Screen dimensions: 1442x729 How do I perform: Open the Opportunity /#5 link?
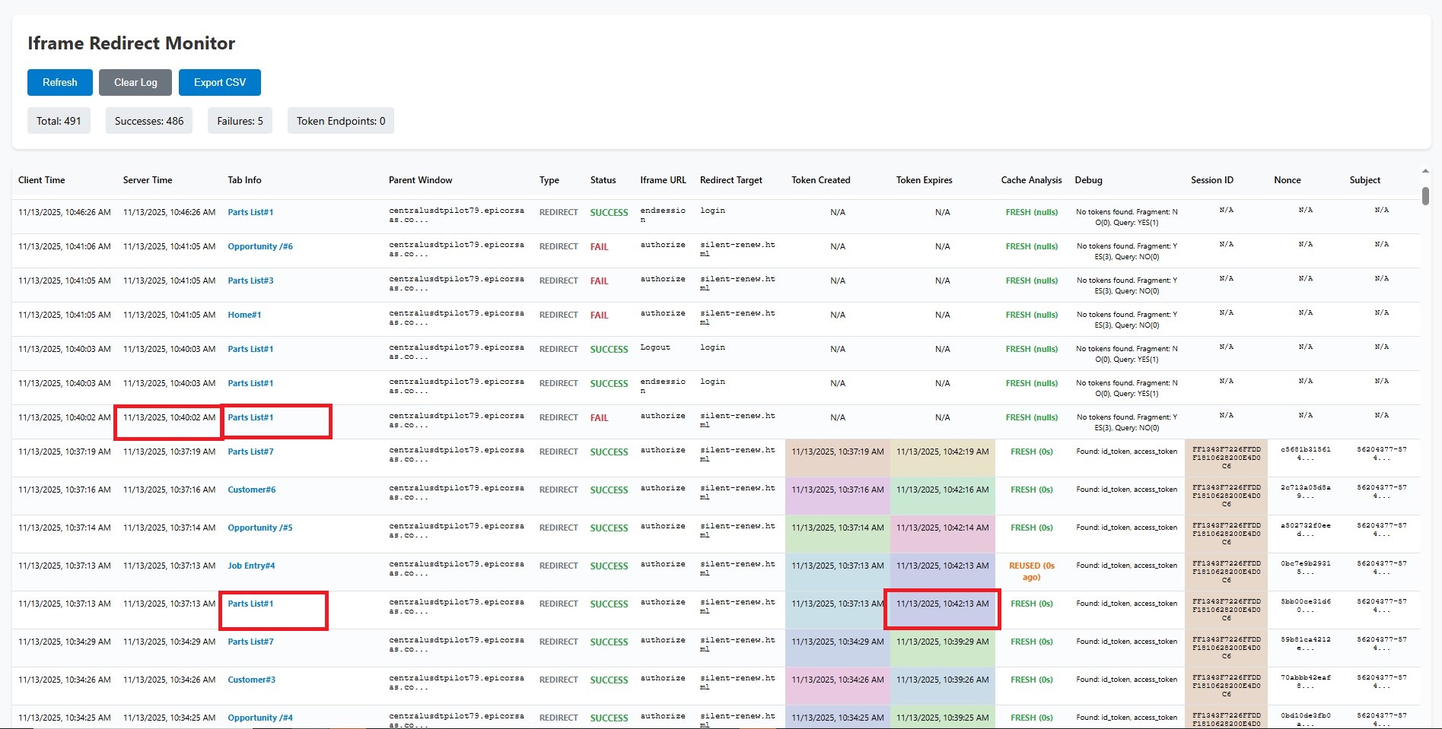(x=260, y=528)
